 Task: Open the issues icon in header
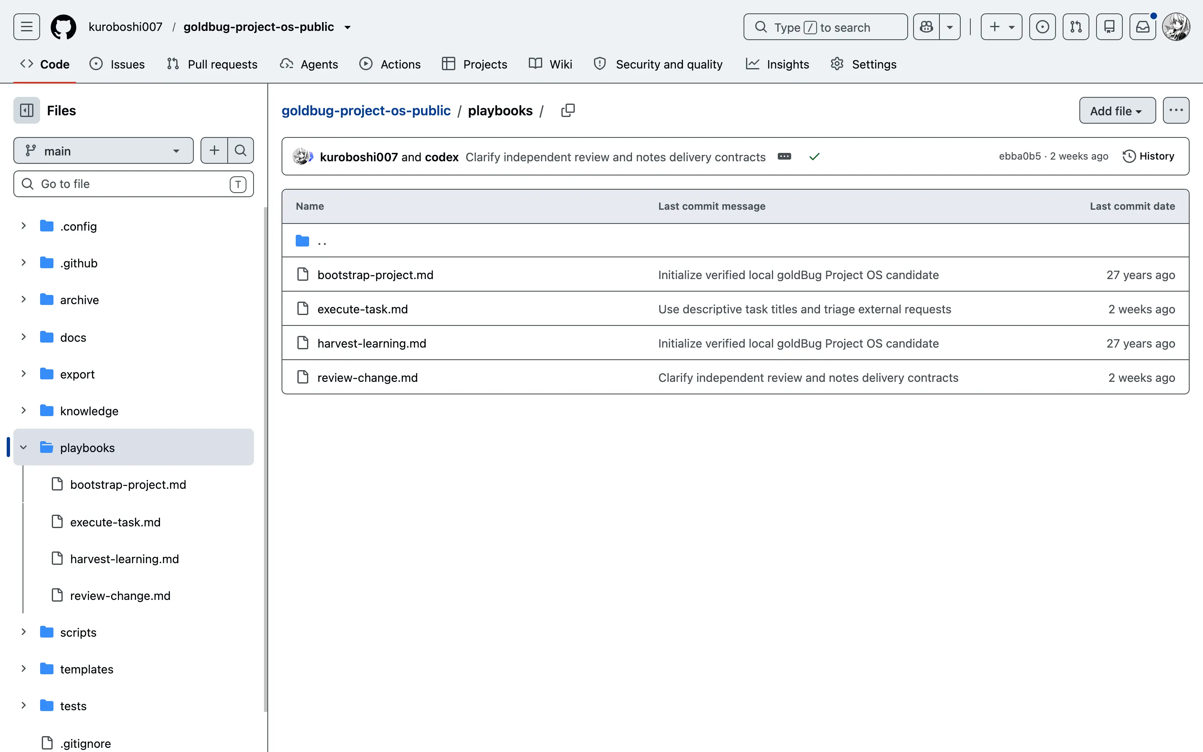(x=1043, y=27)
